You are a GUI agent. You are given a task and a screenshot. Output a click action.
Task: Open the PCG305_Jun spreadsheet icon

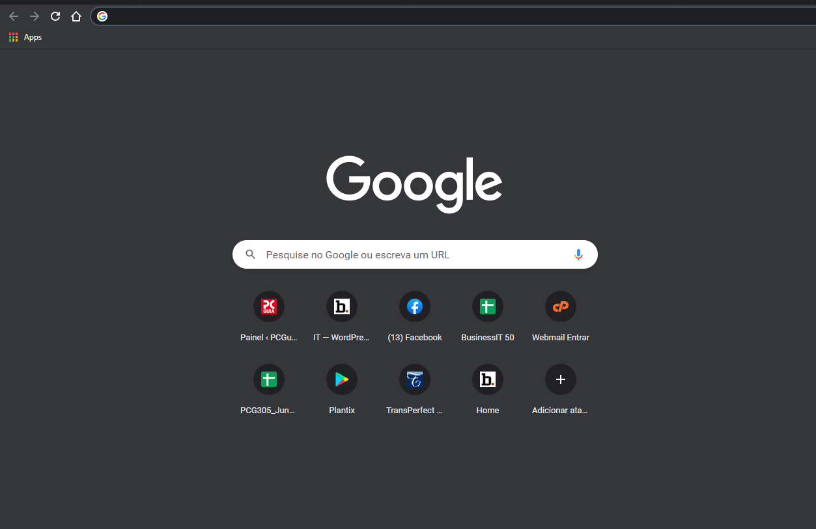click(269, 379)
